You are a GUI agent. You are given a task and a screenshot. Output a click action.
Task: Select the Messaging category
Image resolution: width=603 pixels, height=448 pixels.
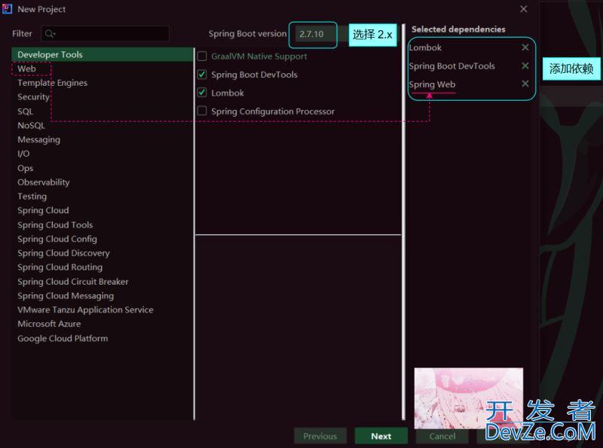pos(103,139)
